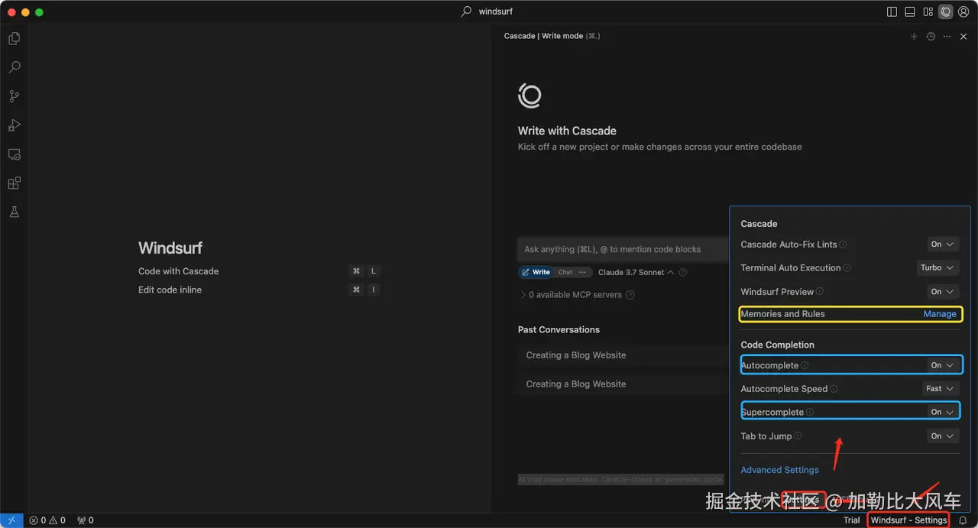This screenshot has height=528, width=978.
Task: Click Trial status bar item
Action: click(851, 520)
